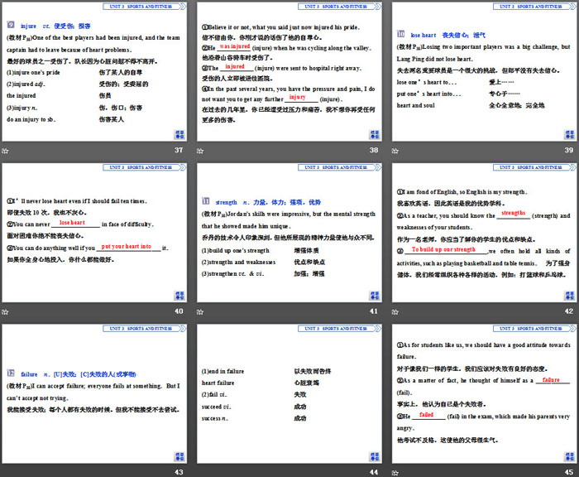This screenshot has height=477, width=579.
Task: Click the UNIT 3 banner on slide 40
Action: point(145,167)
